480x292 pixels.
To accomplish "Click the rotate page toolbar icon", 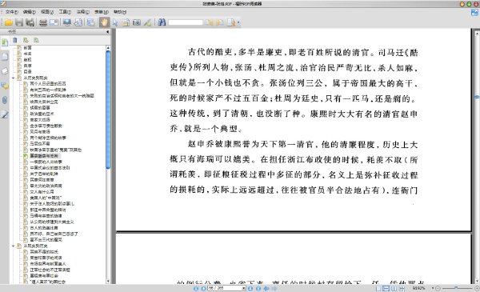I will coord(78,22).
